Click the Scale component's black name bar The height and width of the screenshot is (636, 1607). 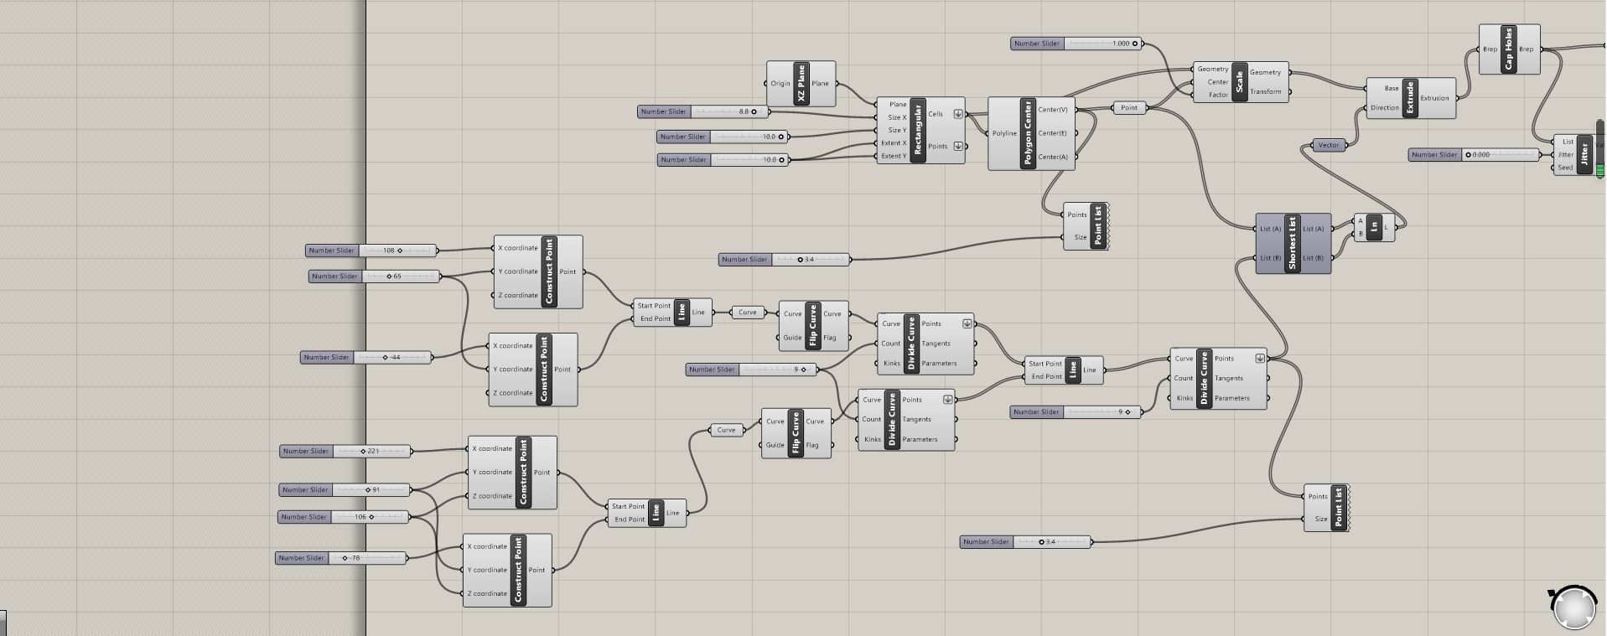(x=1239, y=82)
